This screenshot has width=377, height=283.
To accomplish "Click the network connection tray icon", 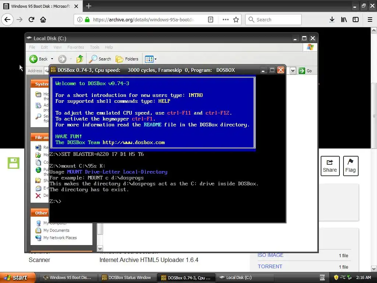I will point(343,277).
